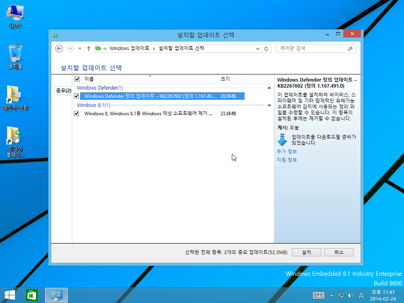The image size is (404, 303).
Task: Open the address bar history dropdown
Action: pos(258,49)
